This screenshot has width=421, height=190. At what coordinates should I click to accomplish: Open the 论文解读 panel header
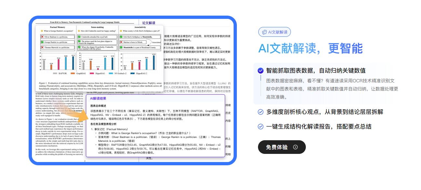[x=149, y=23]
